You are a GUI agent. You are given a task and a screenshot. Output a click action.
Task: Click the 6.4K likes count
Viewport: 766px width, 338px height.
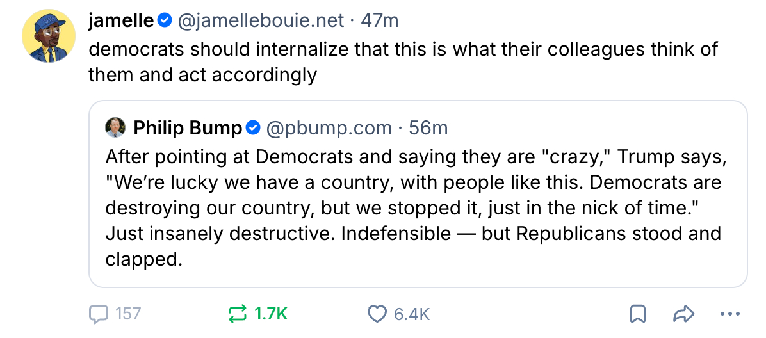click(411, 314)
